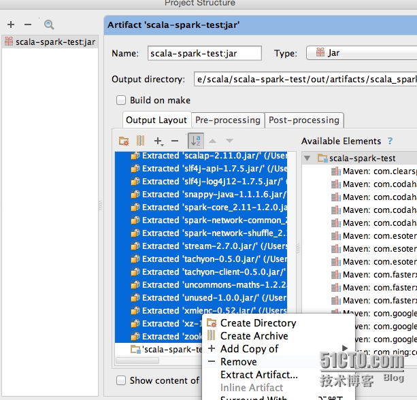The image size is (417, 400).
Task: Click icon of Extracted 'unused-1.0.0.jar/' row
Action: tap(135, 298)
